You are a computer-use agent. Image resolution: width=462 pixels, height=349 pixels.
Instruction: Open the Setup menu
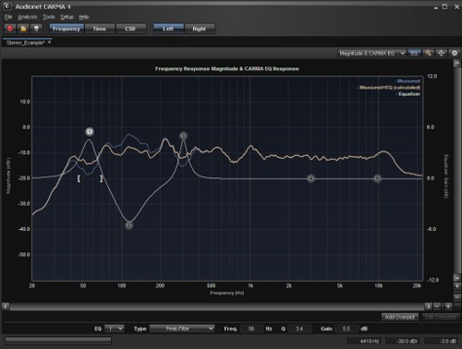(67, 17)
